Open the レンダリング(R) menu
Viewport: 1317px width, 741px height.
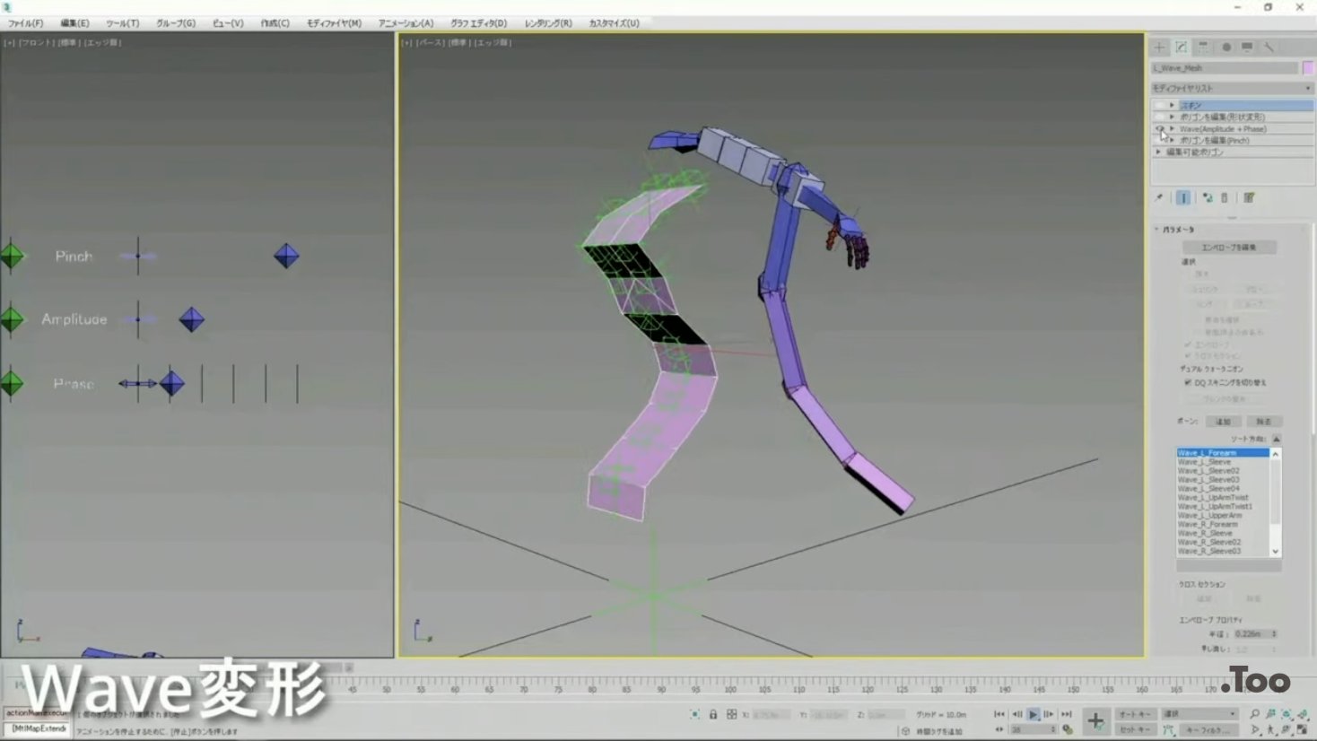(x=547, y=23)
